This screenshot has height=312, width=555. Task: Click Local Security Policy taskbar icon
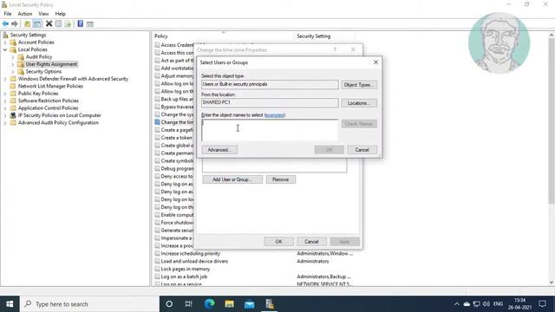(270, 304)
